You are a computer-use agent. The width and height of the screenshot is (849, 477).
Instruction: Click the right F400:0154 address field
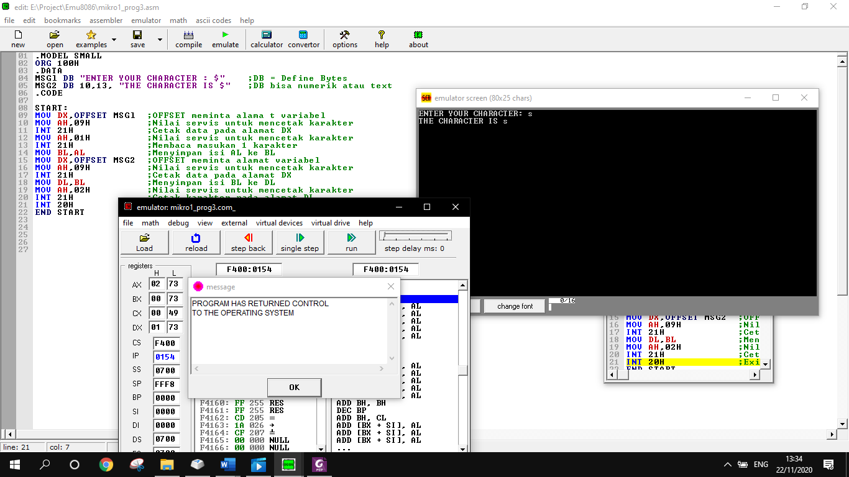(x=385, y=269)
